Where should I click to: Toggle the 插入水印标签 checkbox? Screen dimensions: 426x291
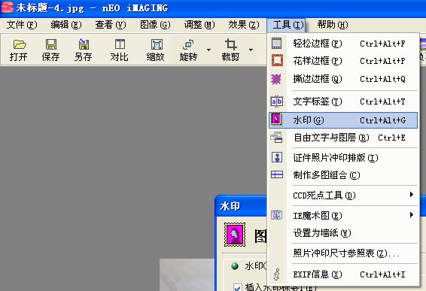pyautogui.click(x=237, y=287)
